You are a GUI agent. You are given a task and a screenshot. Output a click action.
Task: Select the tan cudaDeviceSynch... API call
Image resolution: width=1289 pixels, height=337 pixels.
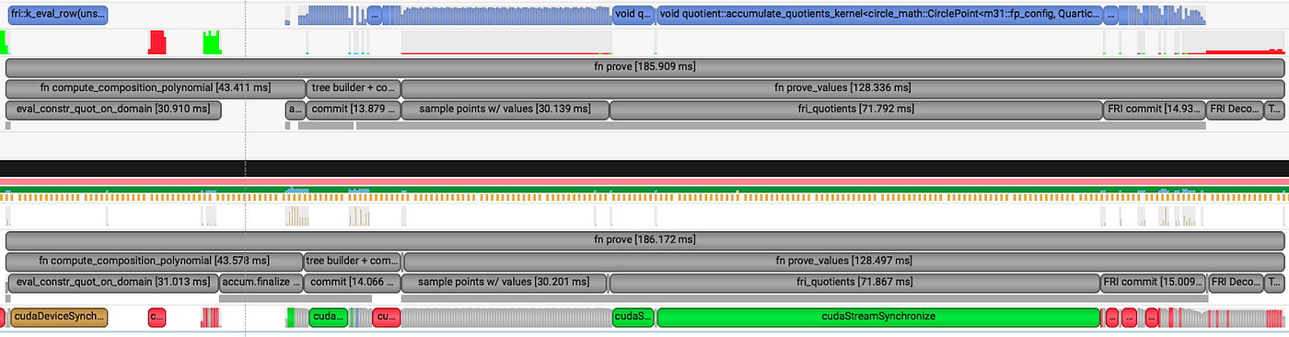(59, 317)
